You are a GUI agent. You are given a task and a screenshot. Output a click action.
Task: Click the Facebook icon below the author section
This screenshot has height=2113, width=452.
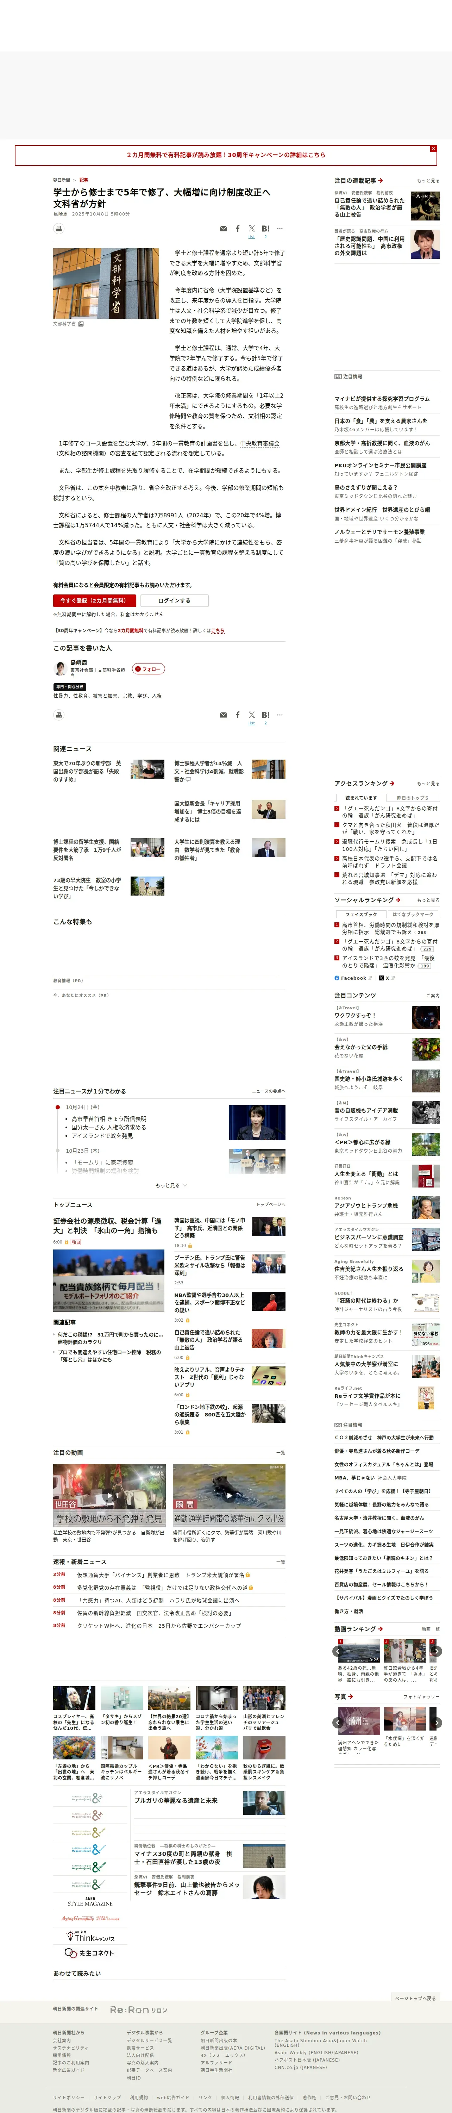click(238, 715)
